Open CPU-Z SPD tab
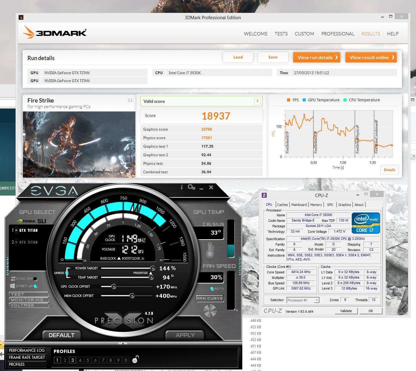Image resolution: width=416 pixels, height=371 pixels. click(x=330, y=205)
